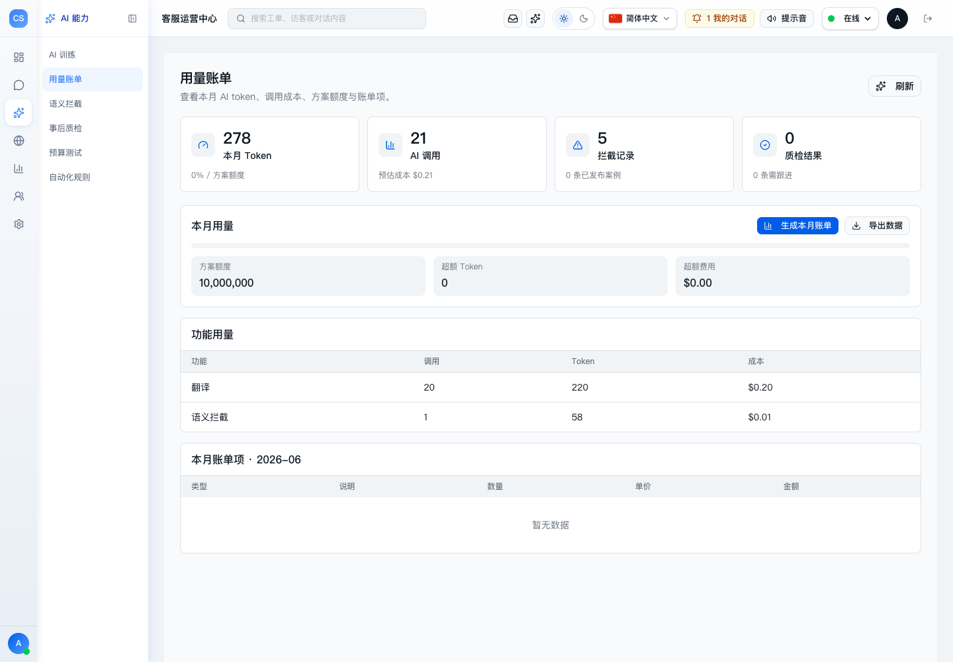Click the check icon on 质检结果 card
This screenshot has height=662, width=953.
coord(765,145)
